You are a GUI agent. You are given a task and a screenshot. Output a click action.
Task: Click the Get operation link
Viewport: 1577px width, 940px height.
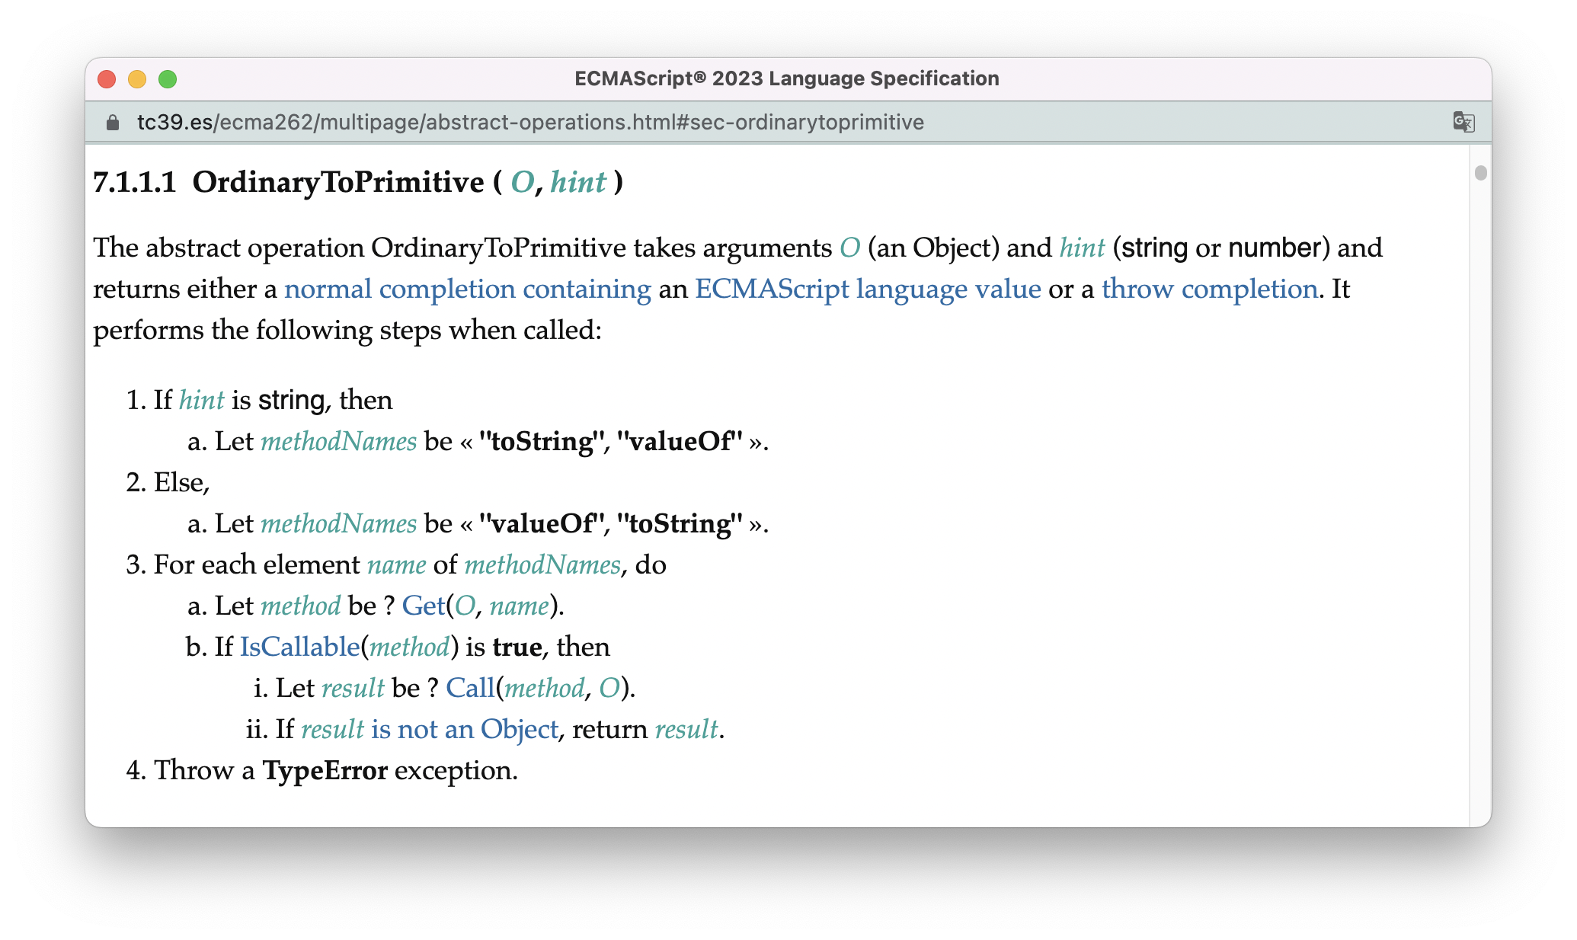(x=423, y=606)
